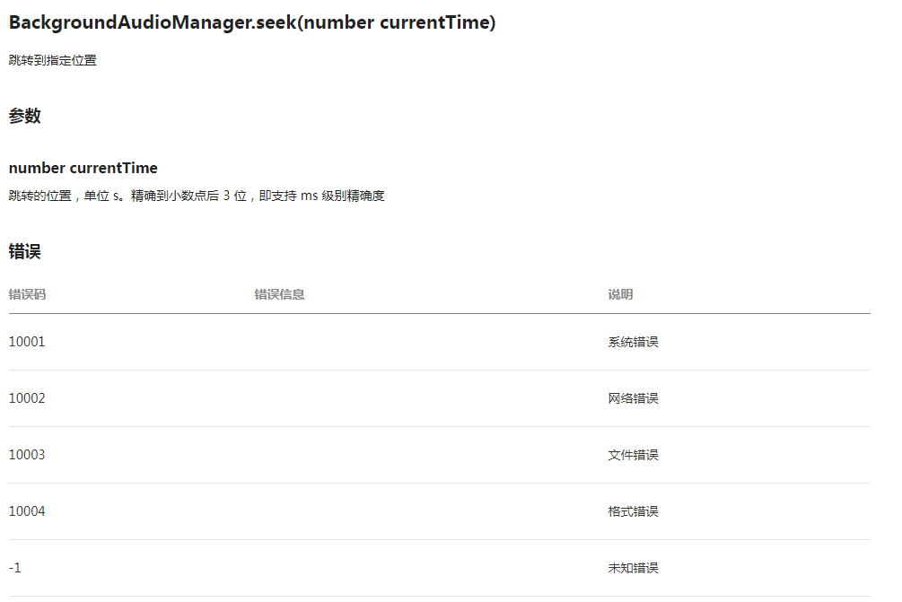Click the 说明 column header
Screen dimensions: 902x602
pos(620,294)
